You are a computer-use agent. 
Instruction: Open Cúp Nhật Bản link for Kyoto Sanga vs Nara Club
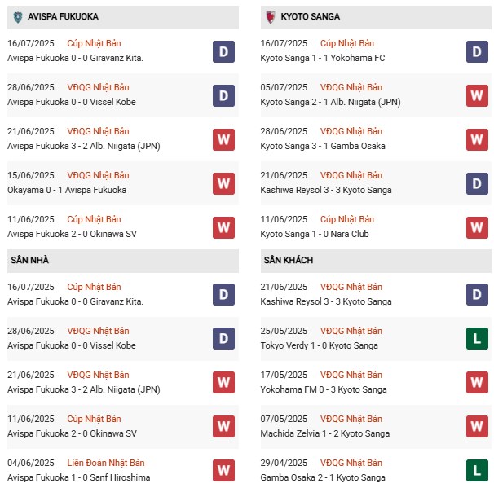[x=347, y=219]
